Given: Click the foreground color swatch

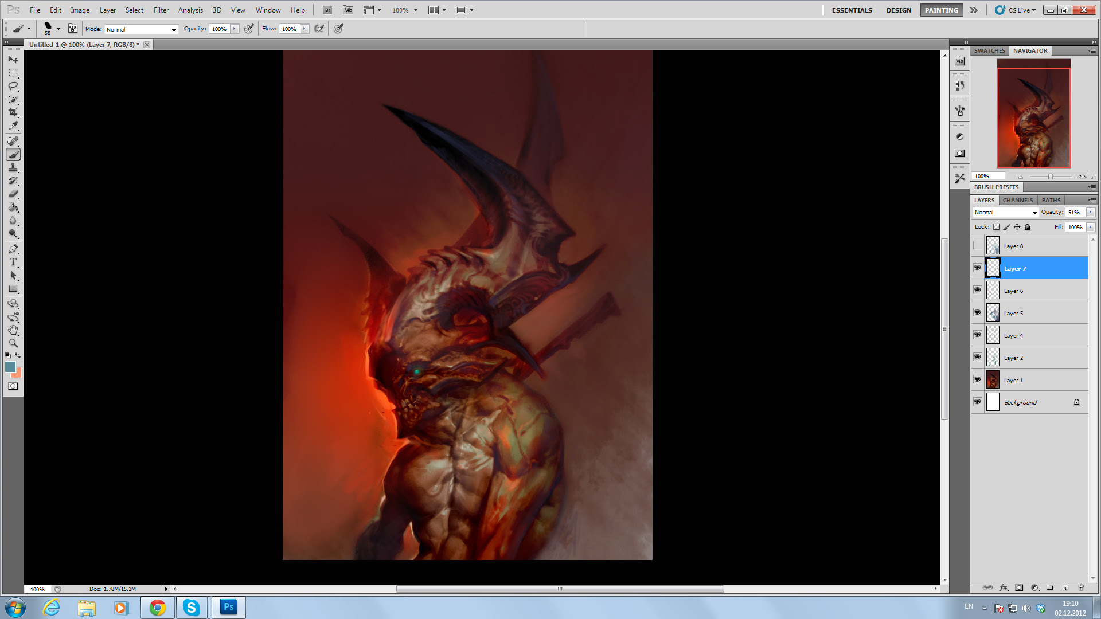Looking at the screenshot, I should click(10, 367).
